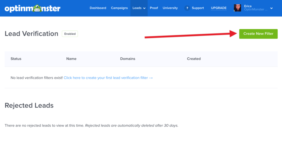Go to University
Image resolution: width=282 pixels, height=145 pixels.
point(170,8)
